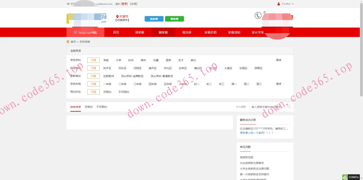Filter district by 河西区
The image size is (363, 180).
pos(137,68)
